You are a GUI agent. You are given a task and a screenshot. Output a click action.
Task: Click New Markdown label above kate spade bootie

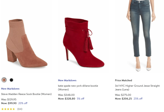(67, 80)
